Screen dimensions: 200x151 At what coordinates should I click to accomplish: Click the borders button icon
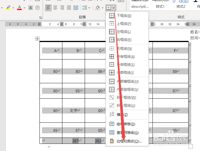(x=109, y=8)
